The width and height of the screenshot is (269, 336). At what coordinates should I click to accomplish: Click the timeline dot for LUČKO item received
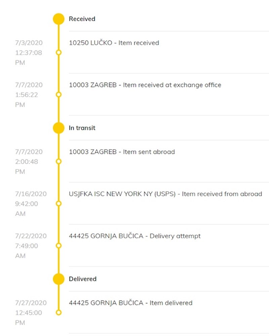pos(59,52)
